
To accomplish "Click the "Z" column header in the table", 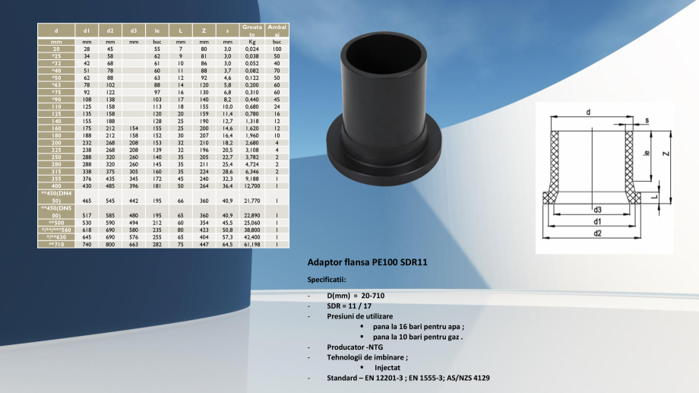I will tap(204, 30).
